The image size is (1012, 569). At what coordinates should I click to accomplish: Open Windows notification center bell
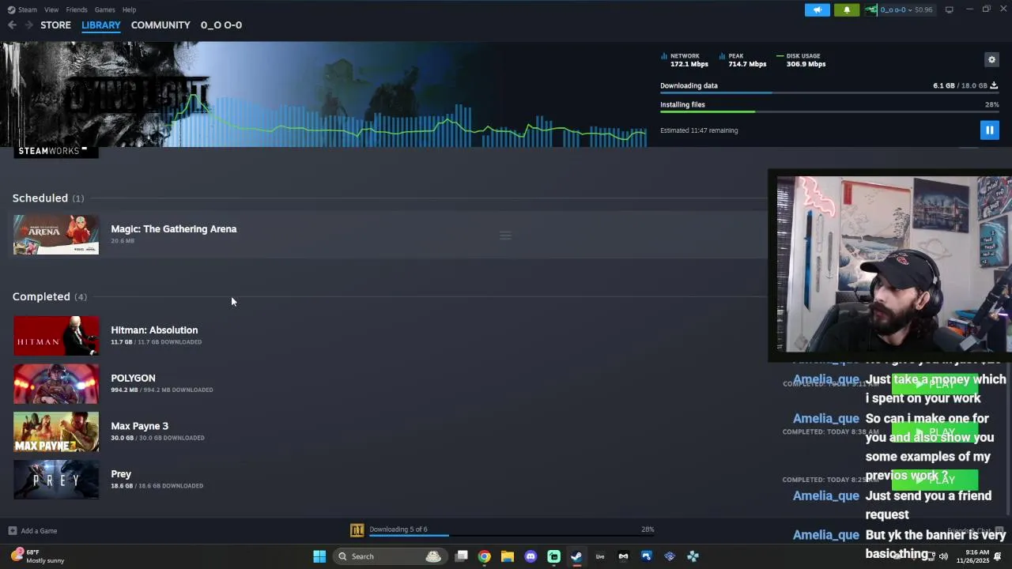tap(998, 556)
